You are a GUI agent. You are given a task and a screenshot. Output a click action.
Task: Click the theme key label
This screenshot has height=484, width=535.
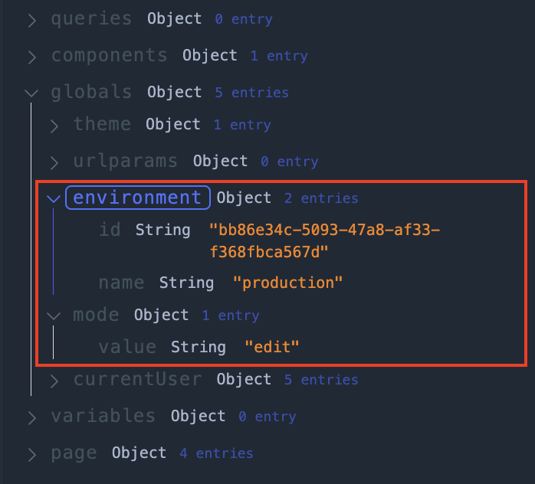coord(102,124)
